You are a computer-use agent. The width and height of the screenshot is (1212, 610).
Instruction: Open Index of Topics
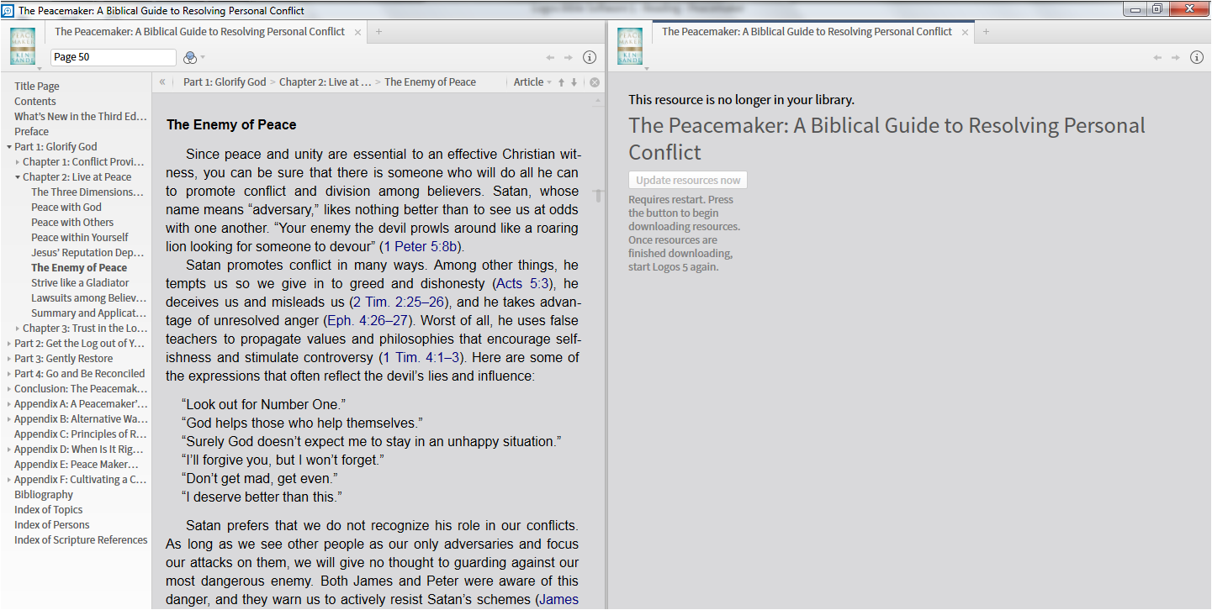49,510
